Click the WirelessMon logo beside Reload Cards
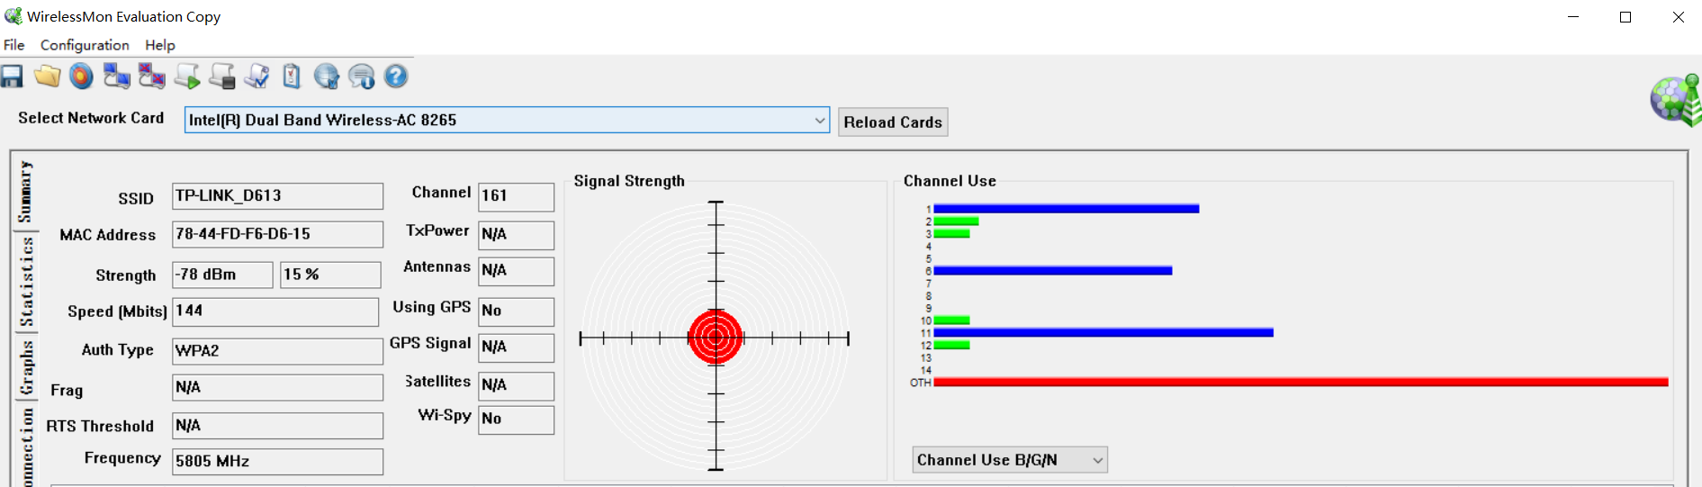This screenshot has width=1702, height=487. 1676,100
